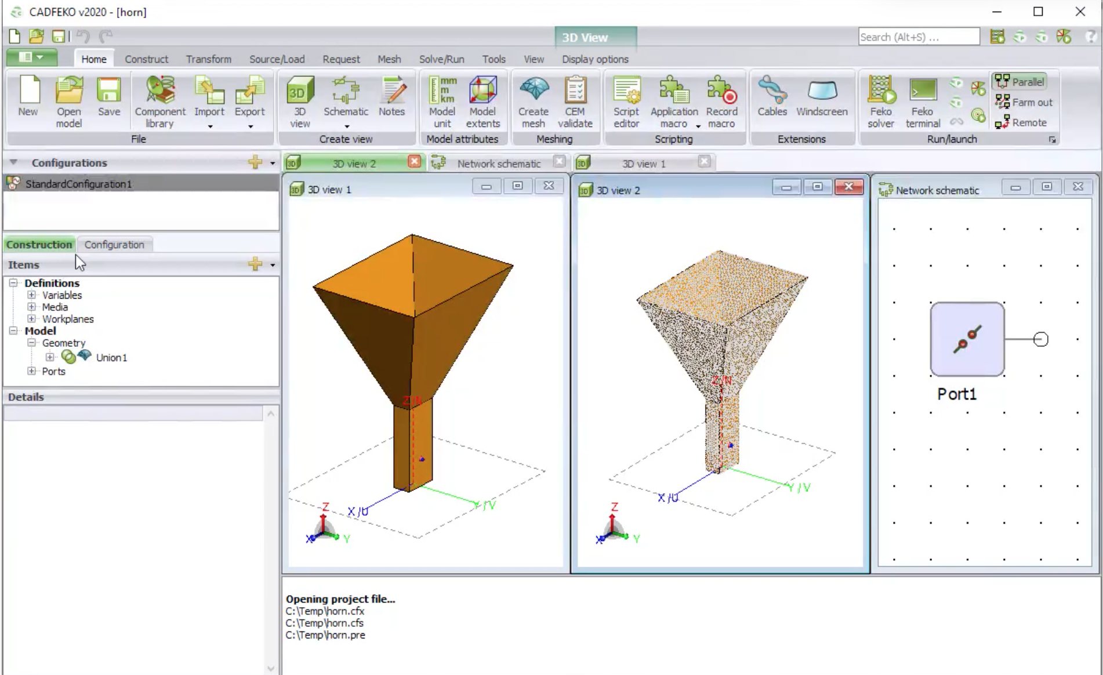Expand the Variables tree node
The width and height of the screenshot is (1103, 675).
click(32, 295)
